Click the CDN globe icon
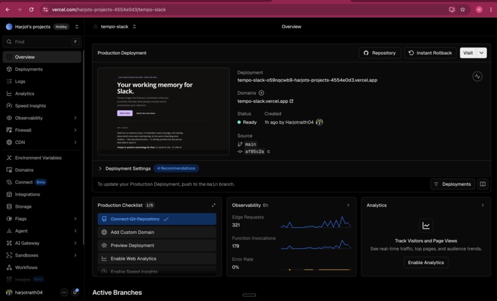This screenshot has height=301, width=497. (9, 142)
